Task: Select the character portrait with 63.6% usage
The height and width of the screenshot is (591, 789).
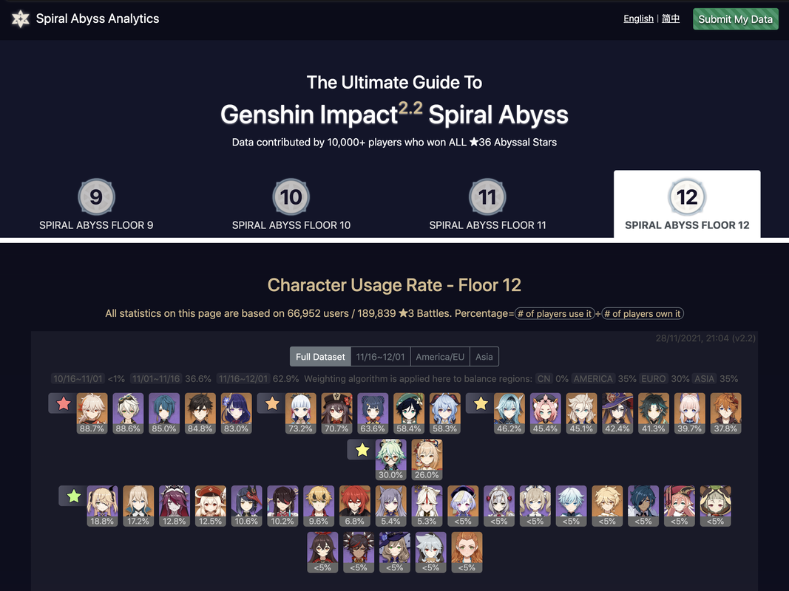Action: pos(373,413)
